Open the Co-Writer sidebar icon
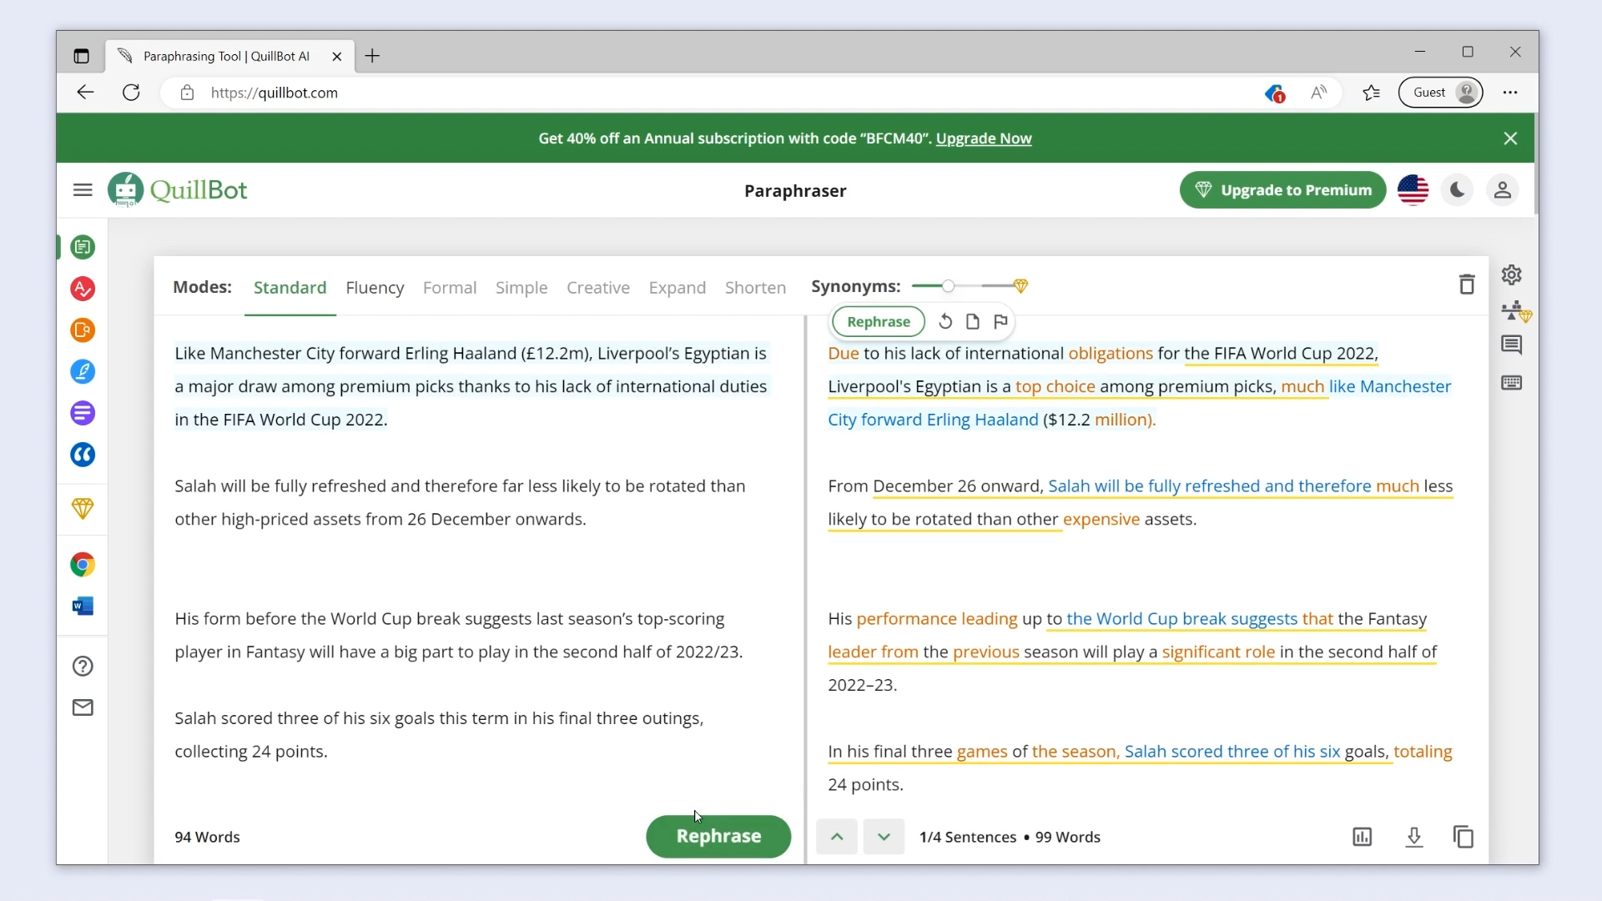This screenshot has height=901, width=1602. pos(83,372)
